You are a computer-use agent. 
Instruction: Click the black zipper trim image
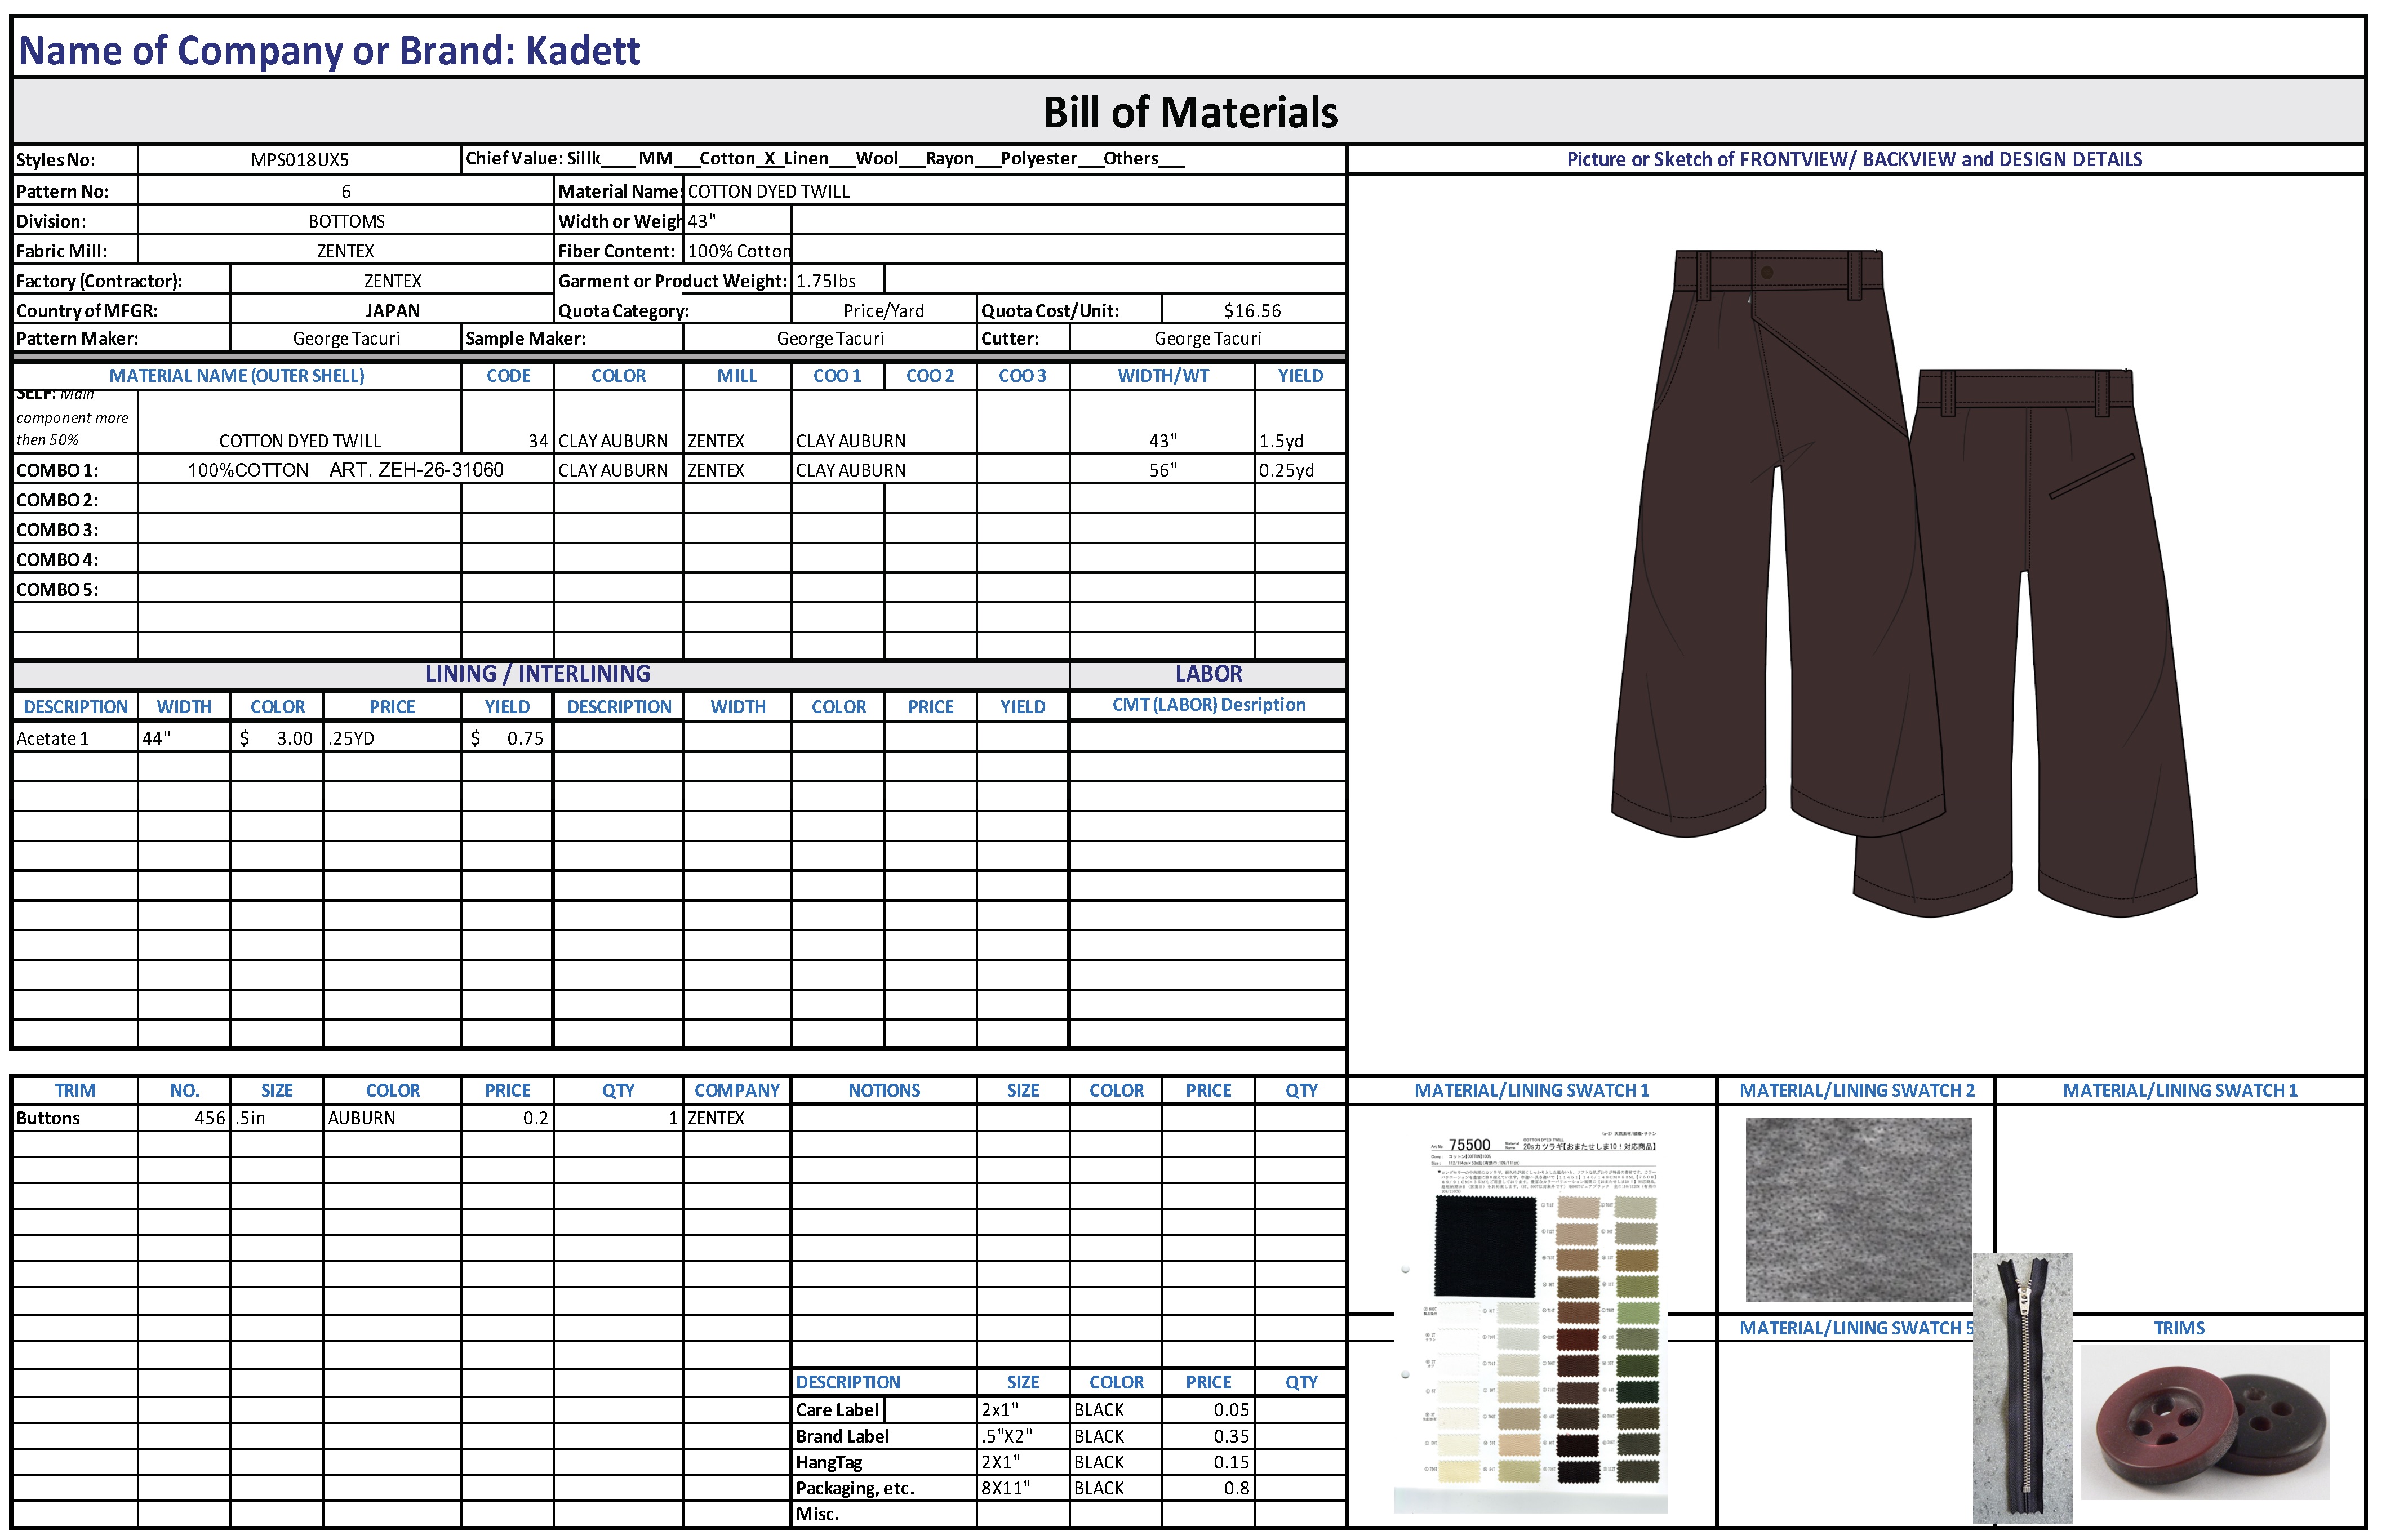click(2022, 1389)
